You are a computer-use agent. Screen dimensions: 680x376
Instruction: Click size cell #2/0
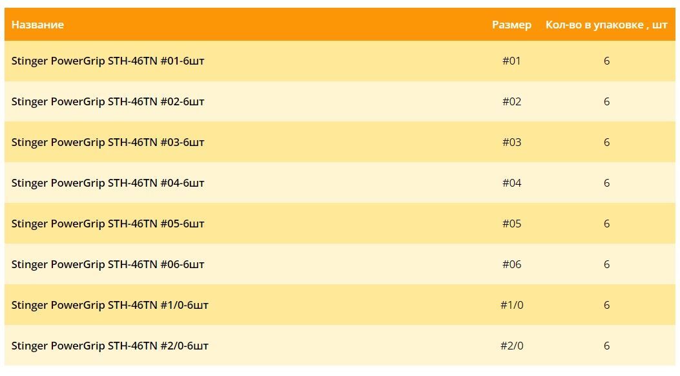point(511,346)
